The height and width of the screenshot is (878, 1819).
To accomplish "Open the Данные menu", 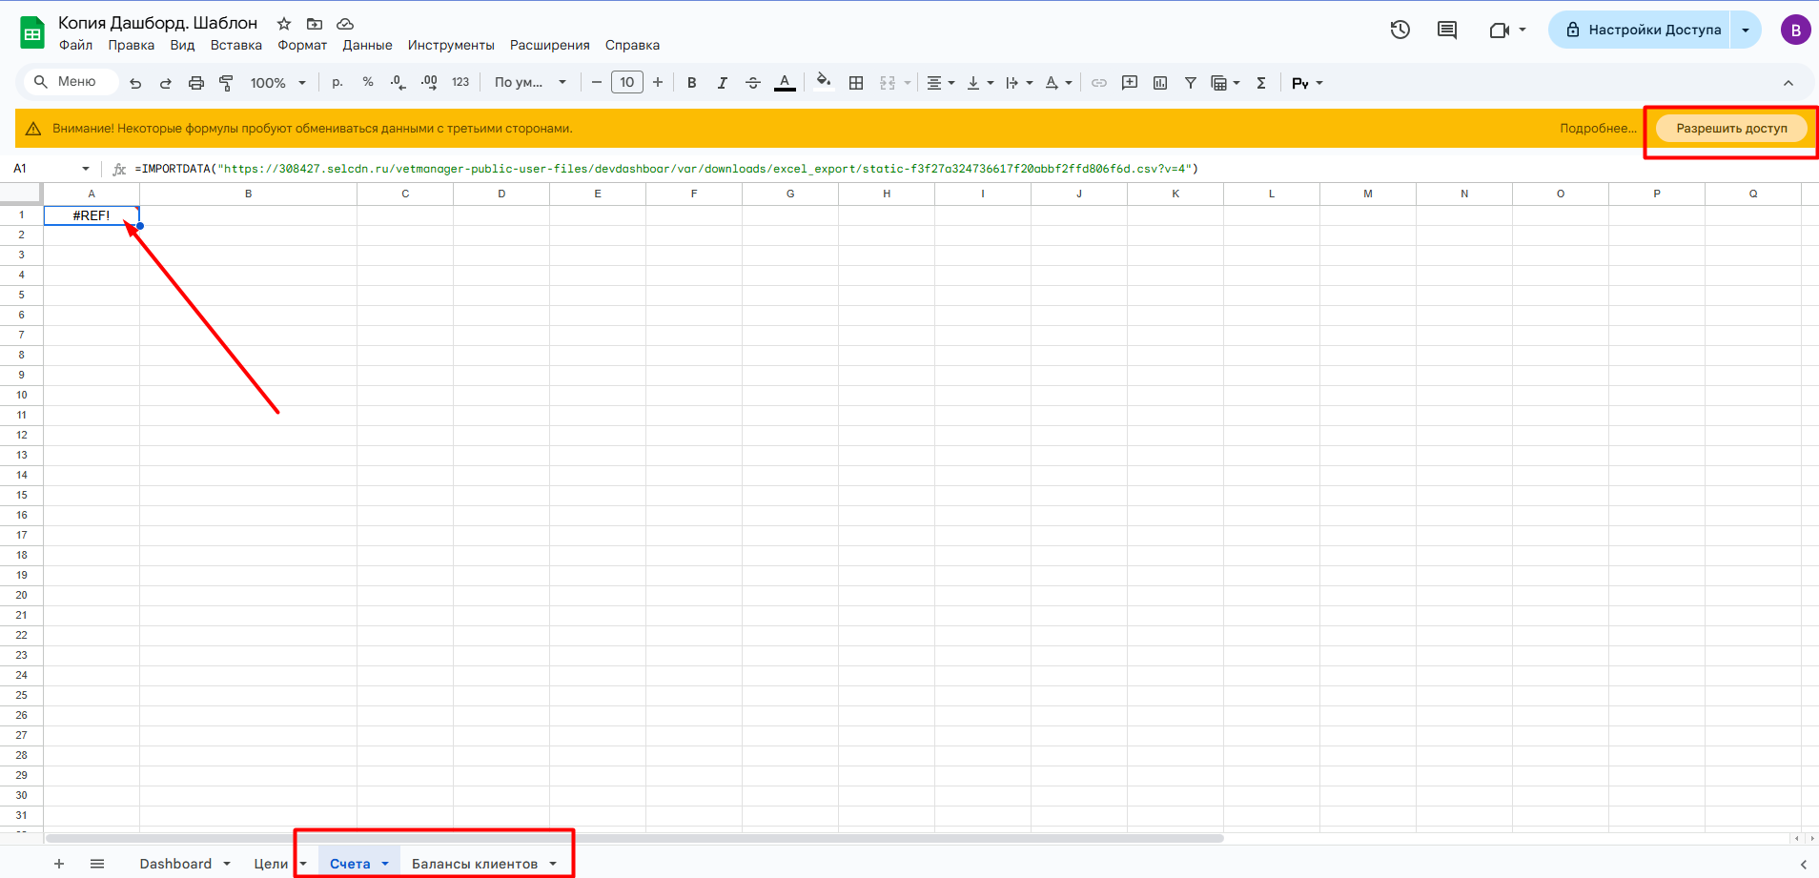I will (x=367, y=45).
